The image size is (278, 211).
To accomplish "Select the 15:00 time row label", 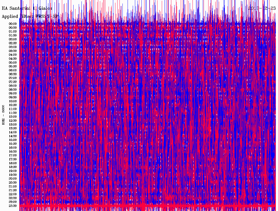I will [x=13, y=140].
